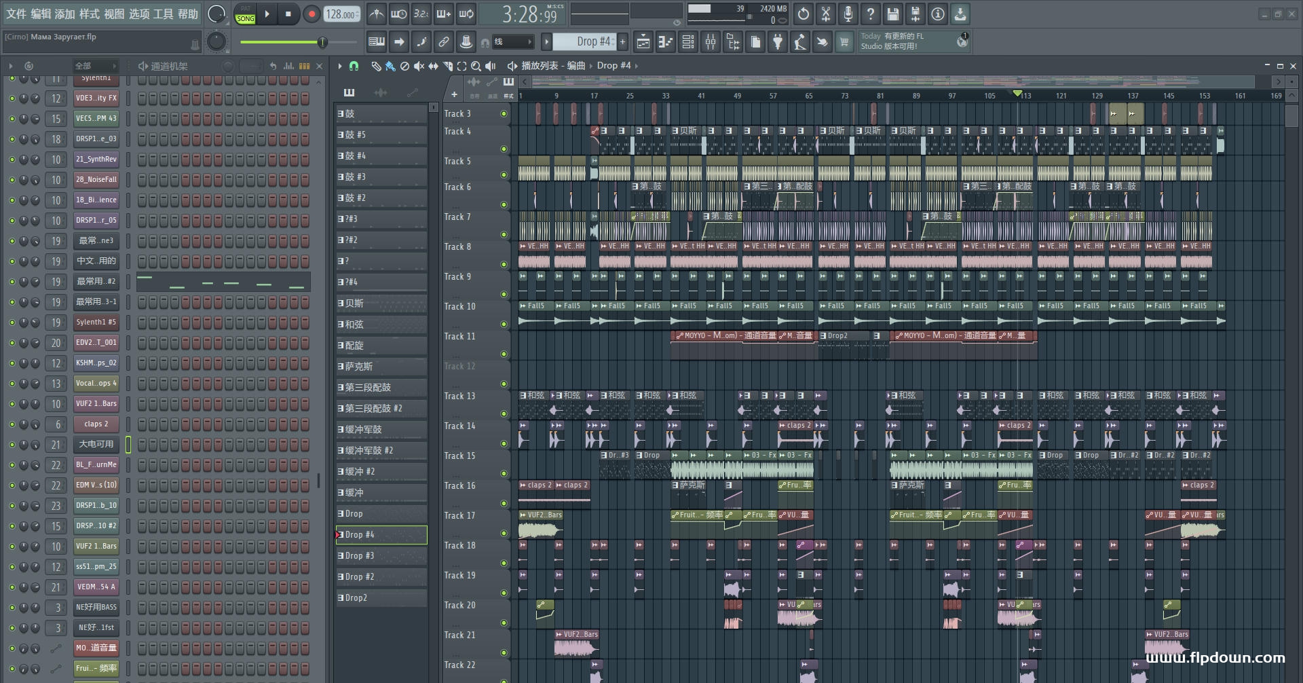Toggle loop recording icon
The image size is (1303, 683).
tap(466, 14)
